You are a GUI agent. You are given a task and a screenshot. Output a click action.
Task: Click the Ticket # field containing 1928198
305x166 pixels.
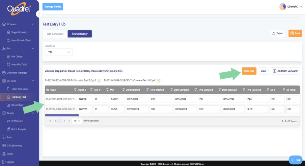85,99
